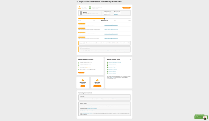Click the Medium Security Risk marker on bar
This screenshot has height=121, width=209.
pos(104,19)
